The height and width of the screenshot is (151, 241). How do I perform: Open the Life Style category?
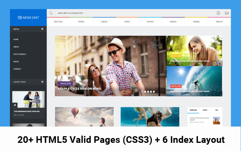(x=58, y=22)
